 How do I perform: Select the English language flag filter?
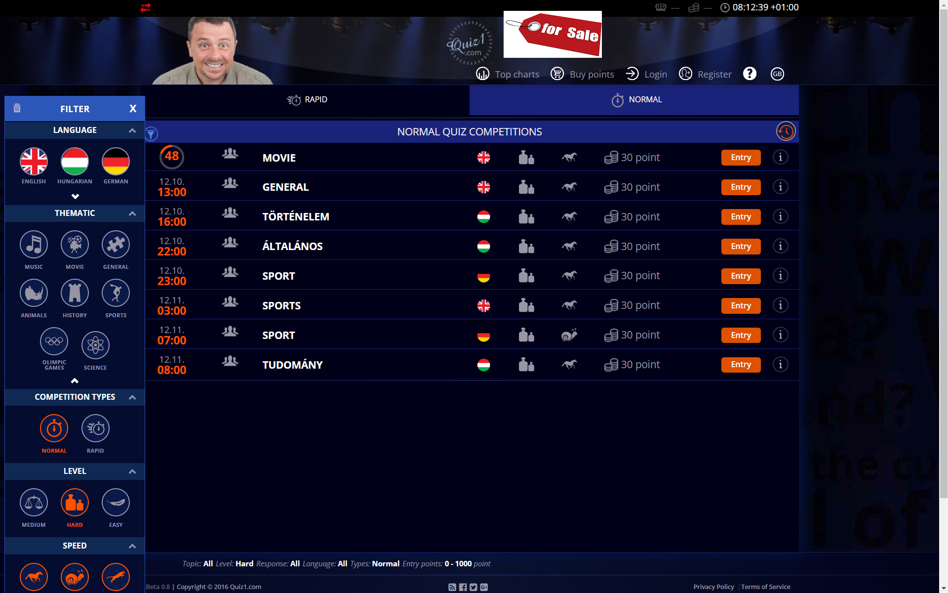pos(34,162)
